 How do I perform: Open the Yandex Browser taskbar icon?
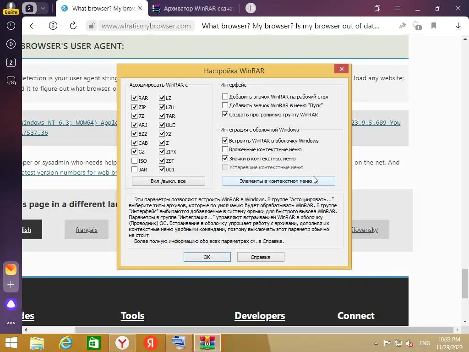coord(122,343)
